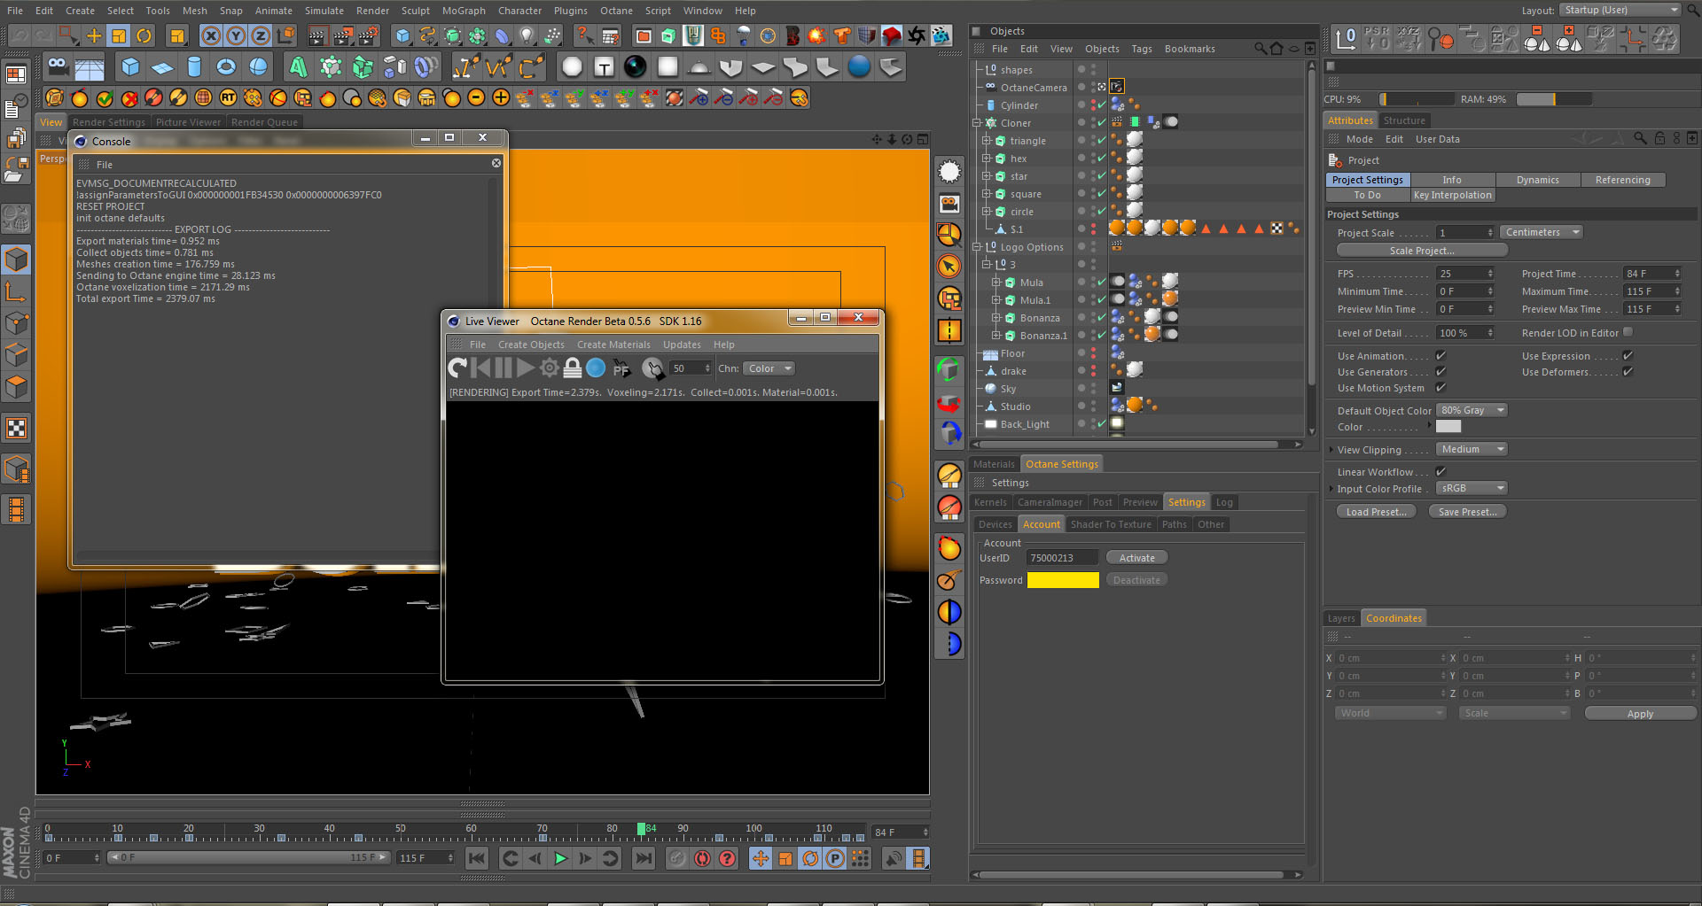
Task: Click the Save Preset... button
Action: [x=1467, y=512]
